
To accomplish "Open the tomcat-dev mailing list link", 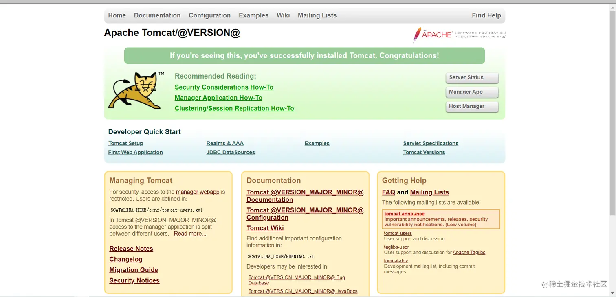I will pos(396,261).
